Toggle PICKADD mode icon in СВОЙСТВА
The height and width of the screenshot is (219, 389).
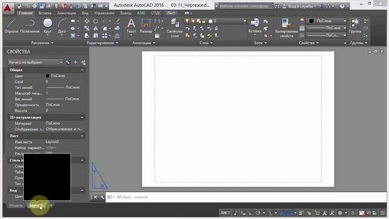[x=68, y=62]
